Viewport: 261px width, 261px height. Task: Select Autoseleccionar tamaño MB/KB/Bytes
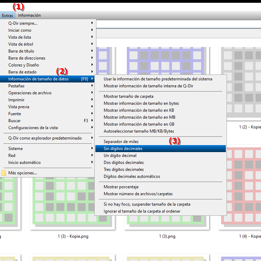coord(160,131)
